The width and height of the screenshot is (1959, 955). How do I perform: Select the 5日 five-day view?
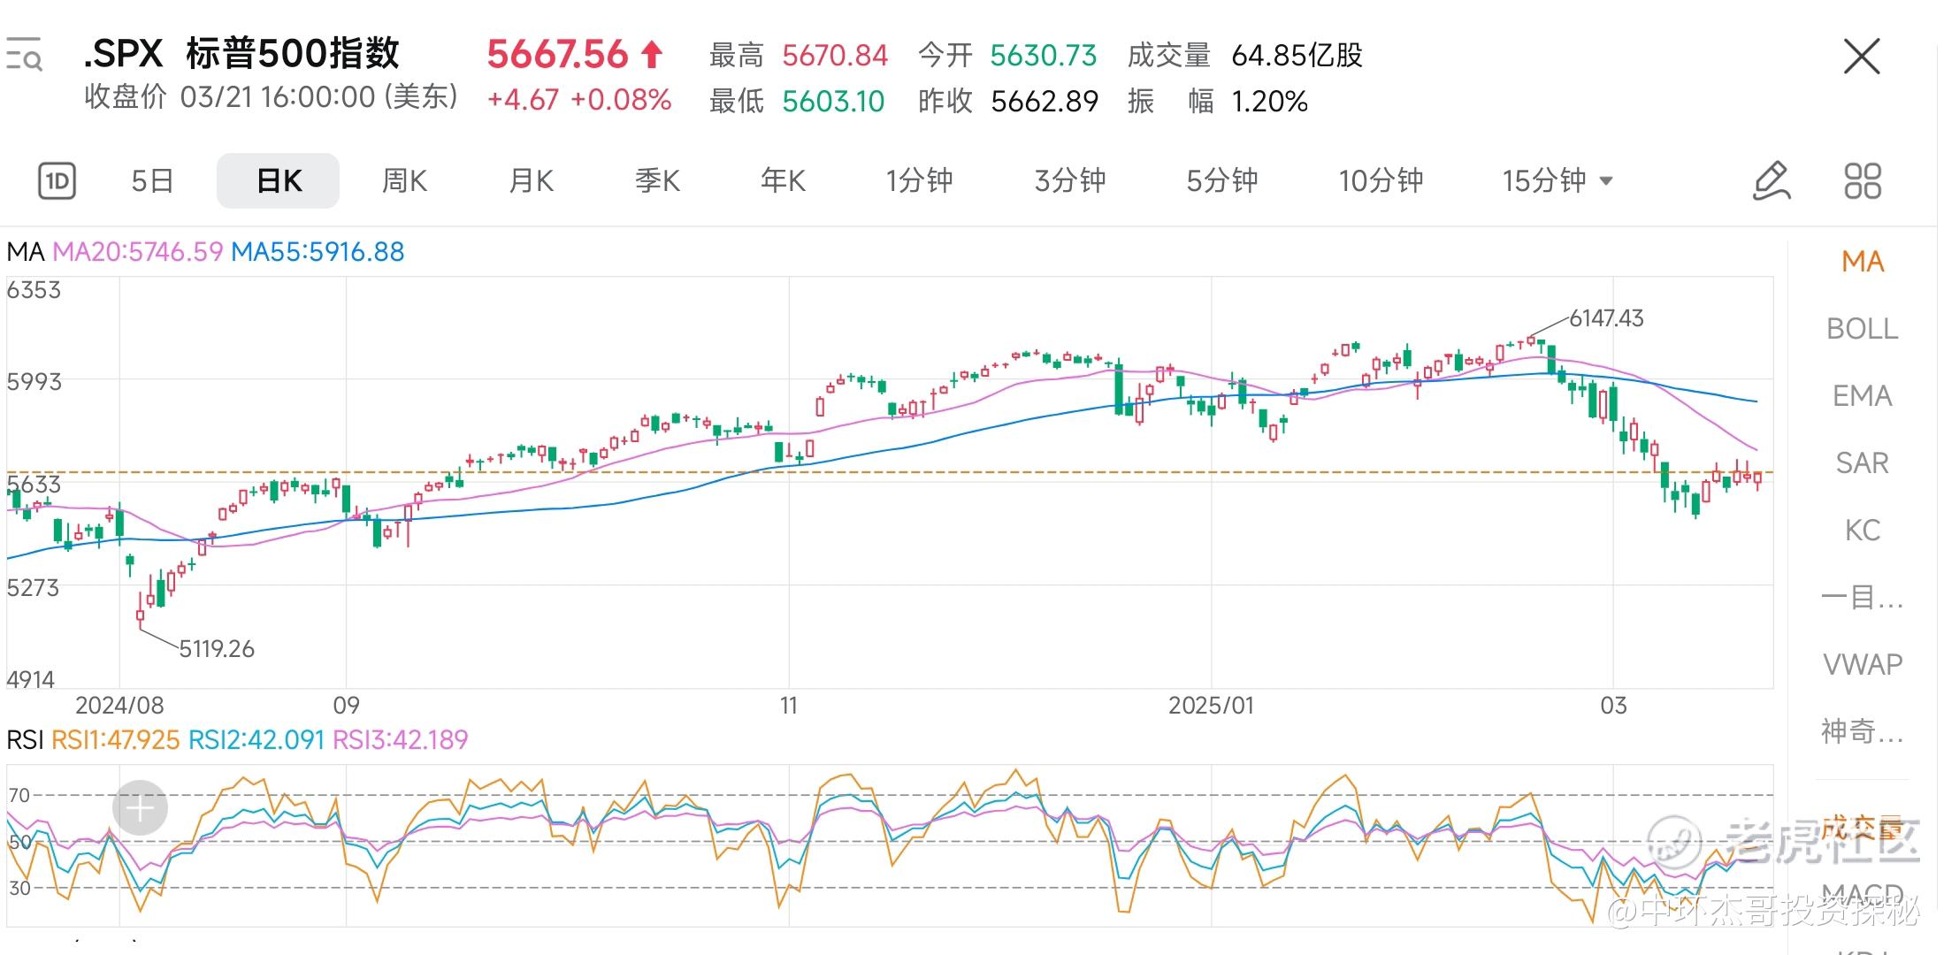152,181
